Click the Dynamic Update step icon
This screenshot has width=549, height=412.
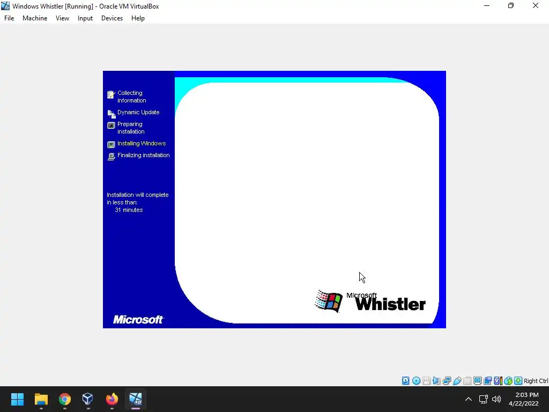pos(112,114)
